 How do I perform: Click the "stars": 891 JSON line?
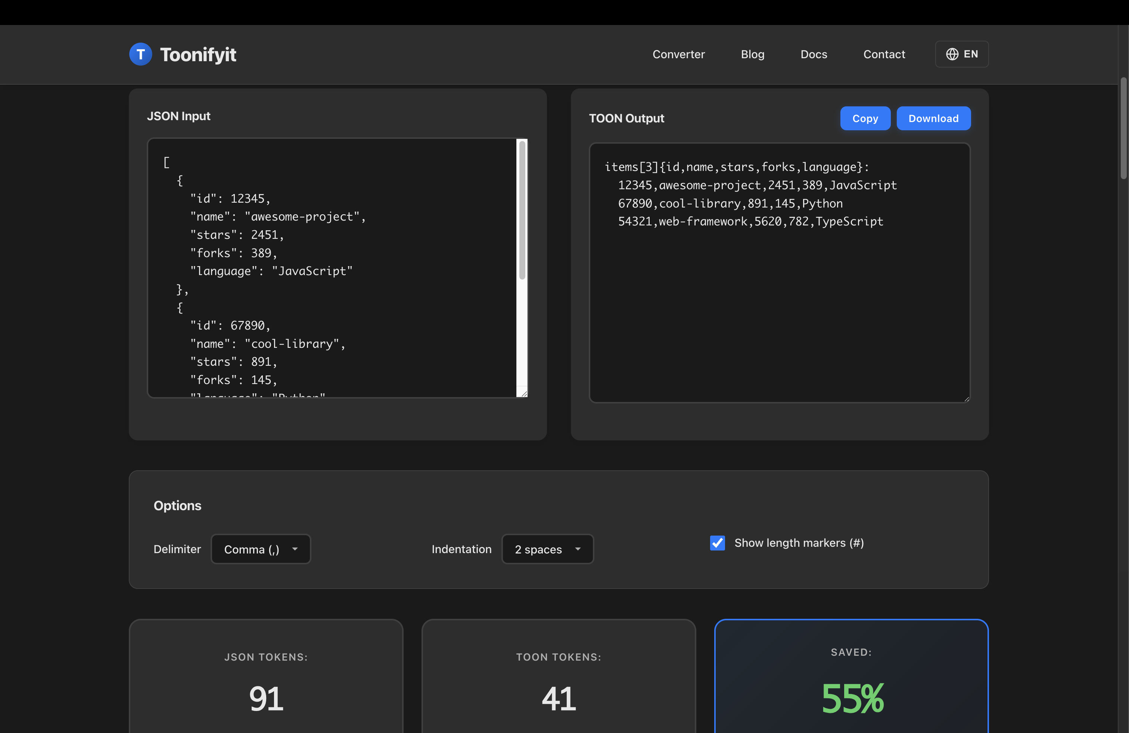233,362
